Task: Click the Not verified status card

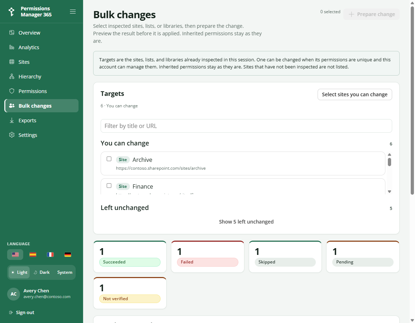Action: 130,293
